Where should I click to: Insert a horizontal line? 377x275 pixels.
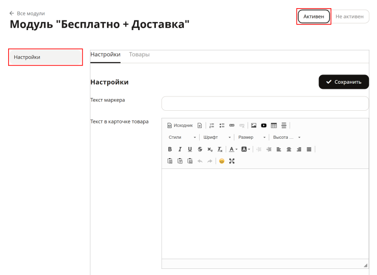(284, 126)
